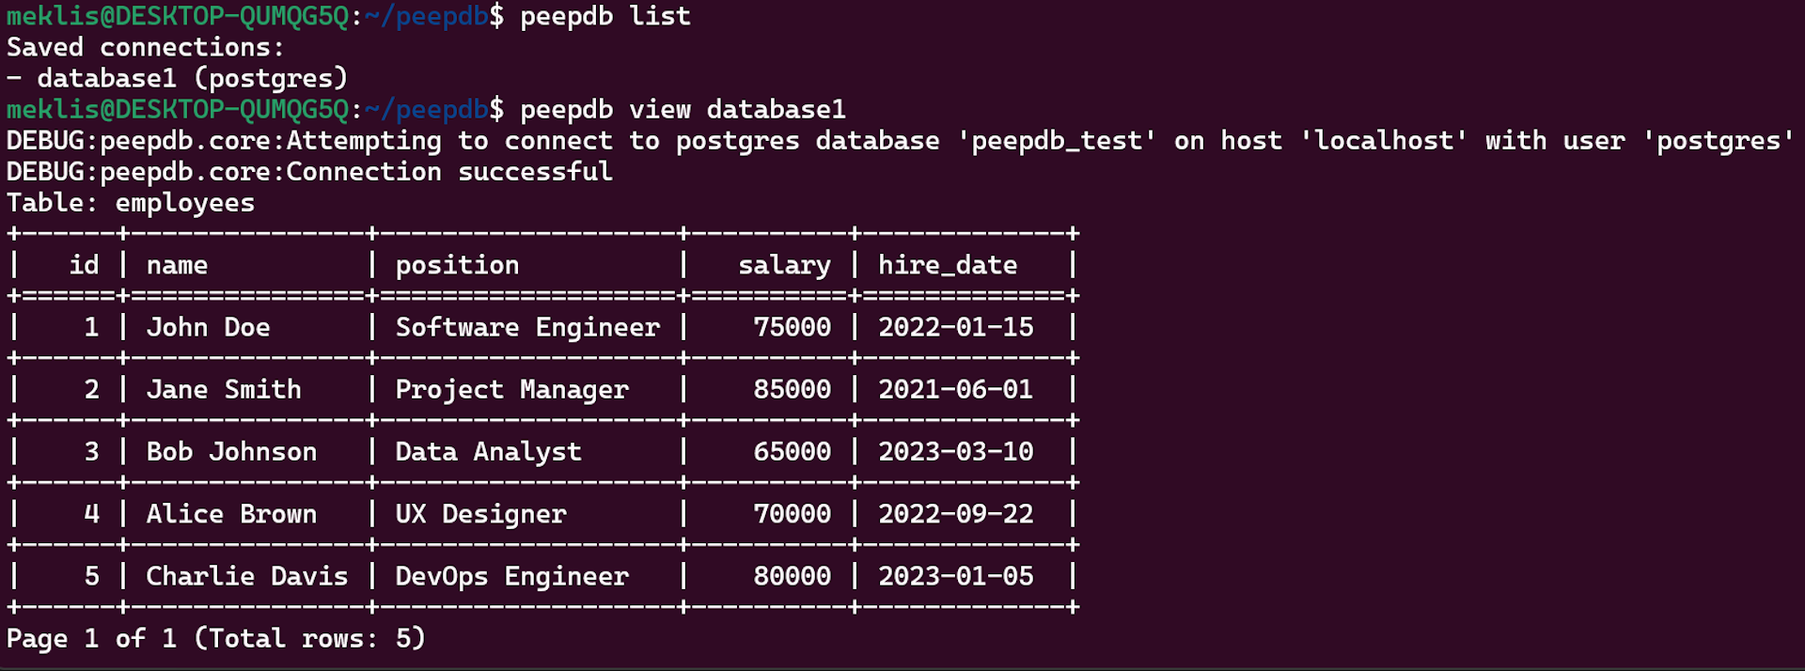This screenshot has height=671, width=1805.
Task: Select the 'Alice Brown' name cell
Action: pos(231,513)
